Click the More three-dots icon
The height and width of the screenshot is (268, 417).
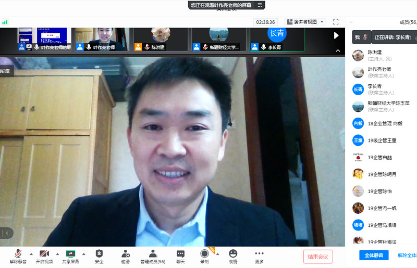click(x=259, y=255)
